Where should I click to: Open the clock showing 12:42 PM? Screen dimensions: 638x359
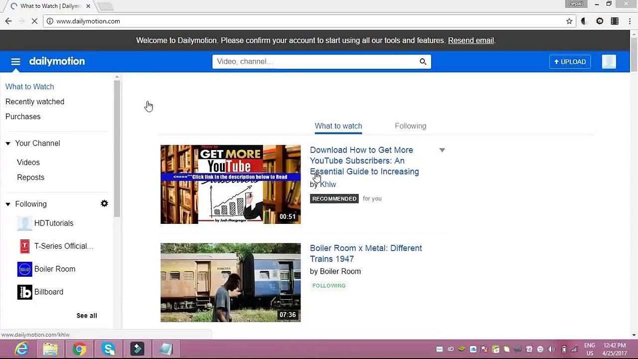(614, 349)
